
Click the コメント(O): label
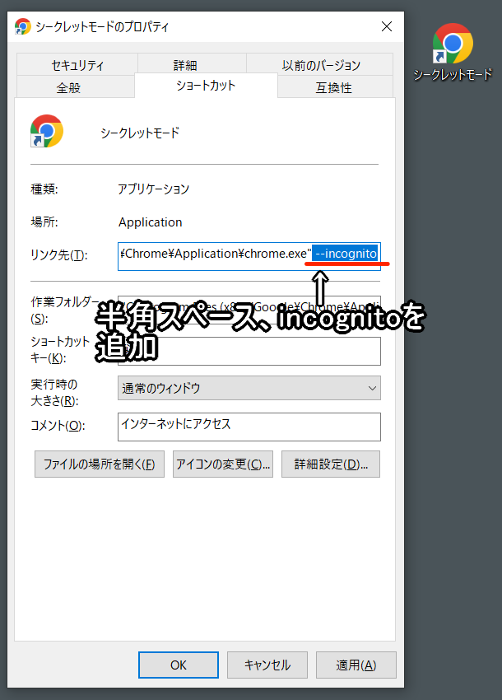tap(58, 426)
